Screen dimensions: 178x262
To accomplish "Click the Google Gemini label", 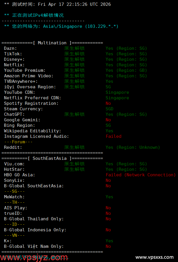I will (x=22, y=120).
